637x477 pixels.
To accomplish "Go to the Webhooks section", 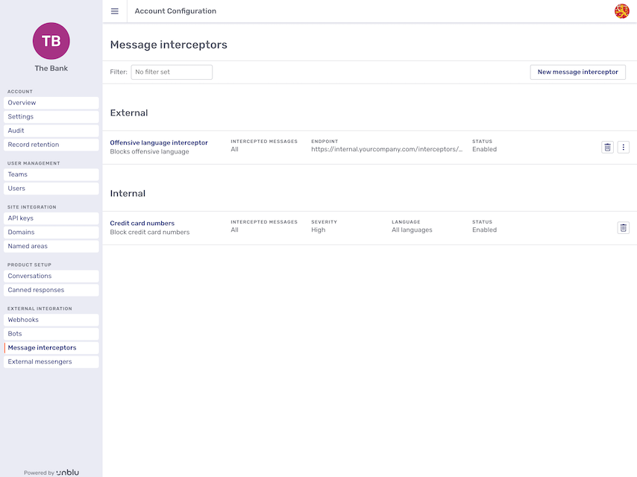I will tap(51, 319).
